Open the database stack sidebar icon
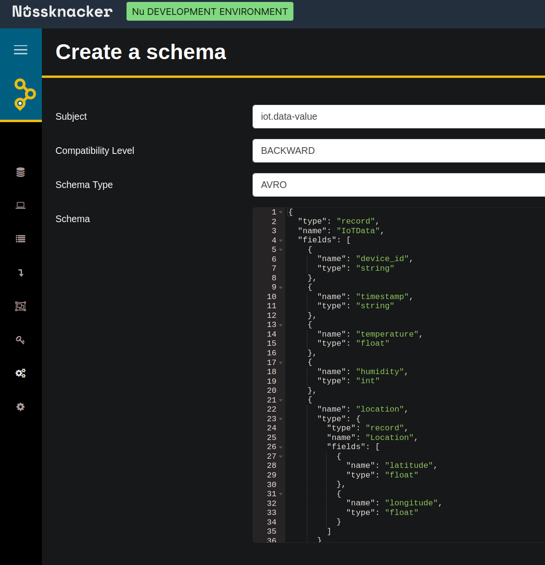This screenshot has width=545, height=565. click(x=21, y=172)
